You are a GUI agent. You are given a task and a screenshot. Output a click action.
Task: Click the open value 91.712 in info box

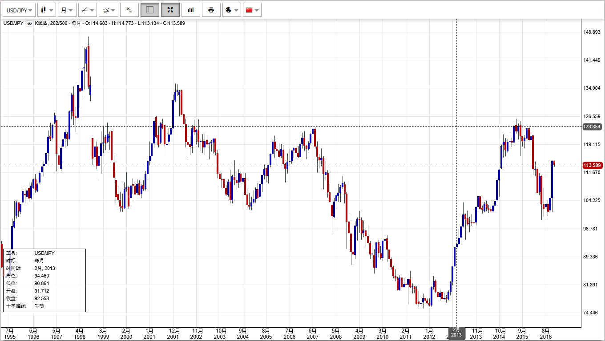[42, 291]
